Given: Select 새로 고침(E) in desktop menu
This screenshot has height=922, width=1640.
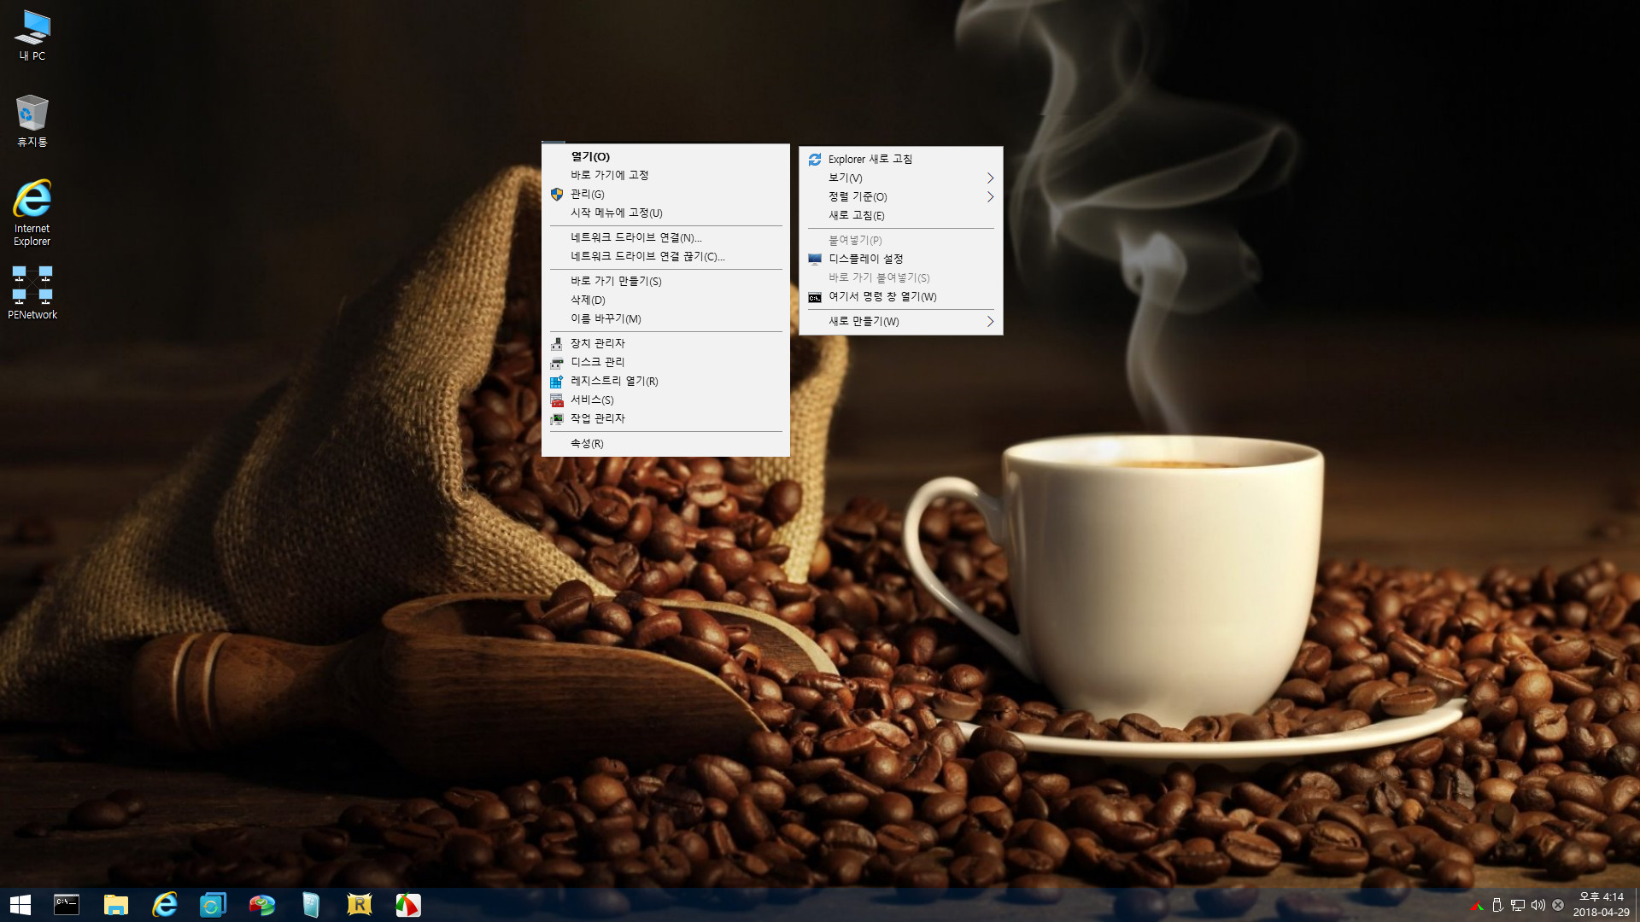Looking at the screenshot, I should point(900,215).
